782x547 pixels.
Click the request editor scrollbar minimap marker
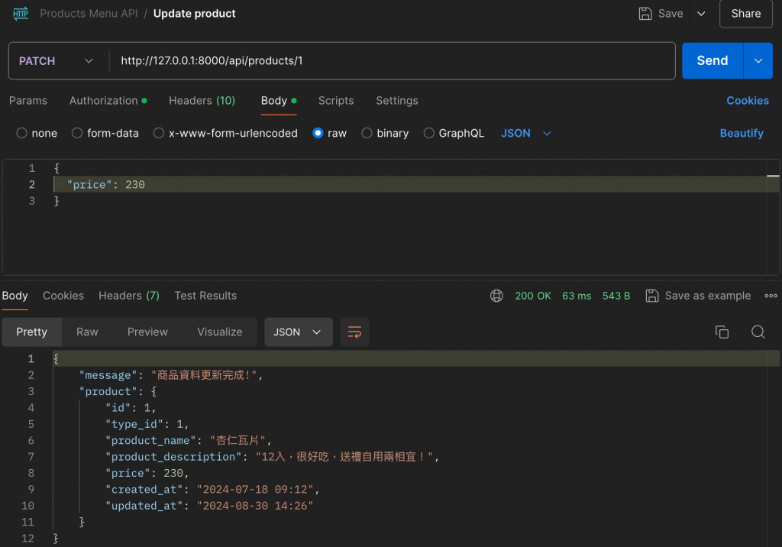(x=773, y=176)
